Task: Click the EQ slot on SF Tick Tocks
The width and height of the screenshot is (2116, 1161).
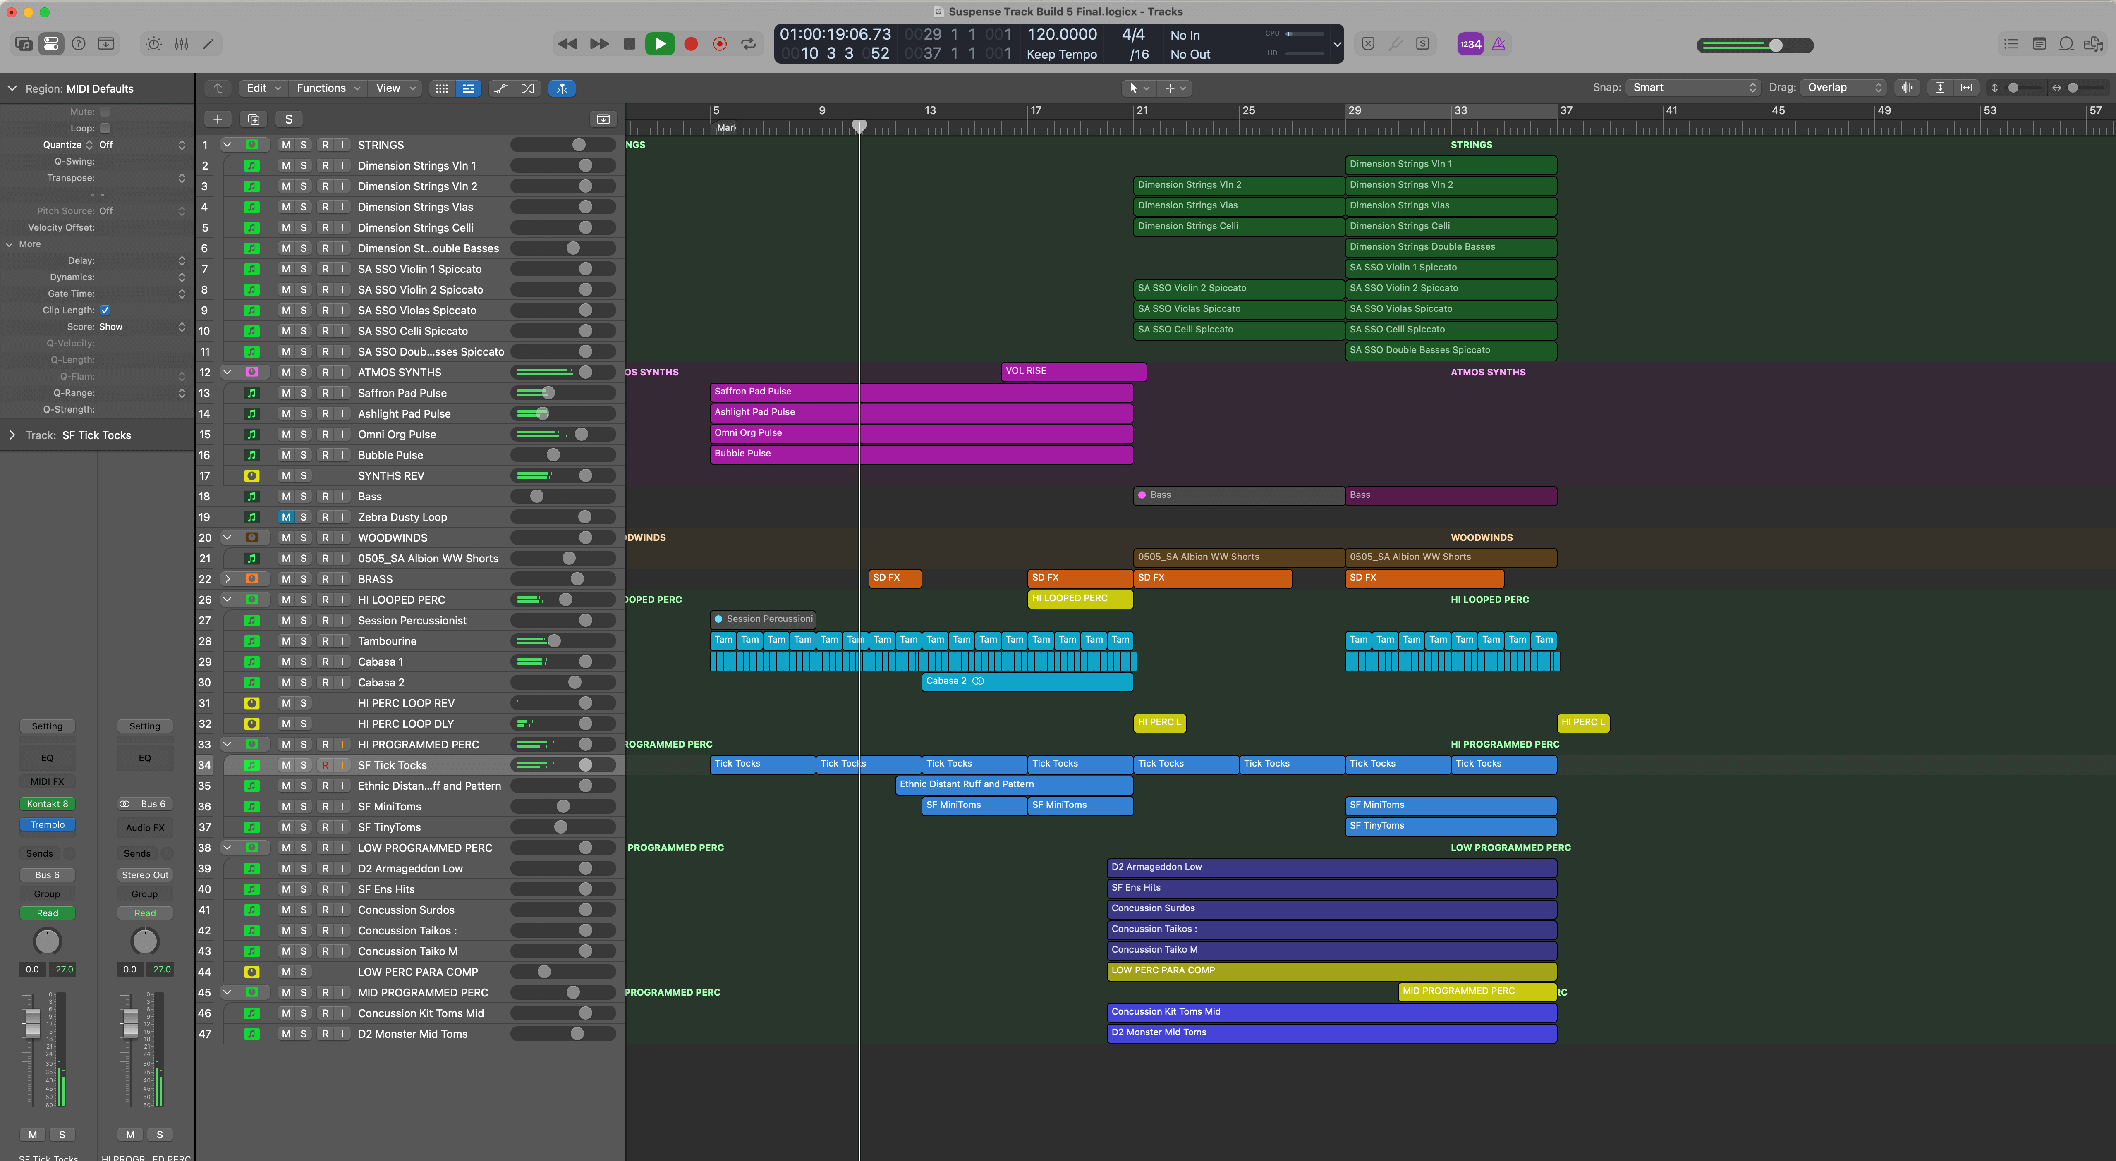Action: point(48,758)
